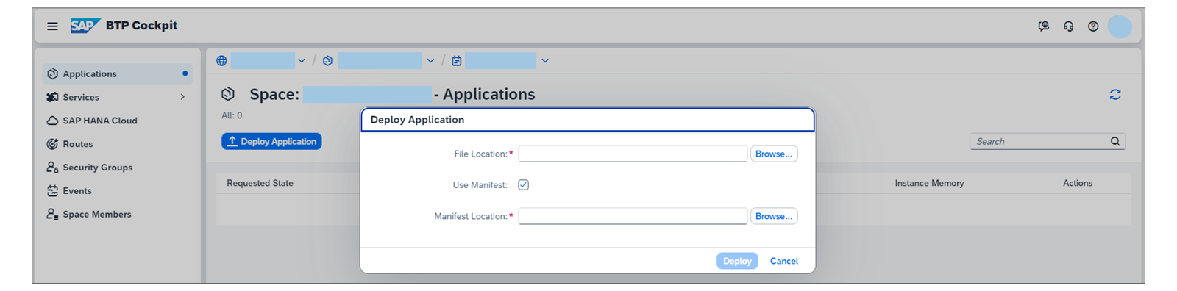Click the SAP logo
Screen dimensions: 1177x291
coord(85,26)
